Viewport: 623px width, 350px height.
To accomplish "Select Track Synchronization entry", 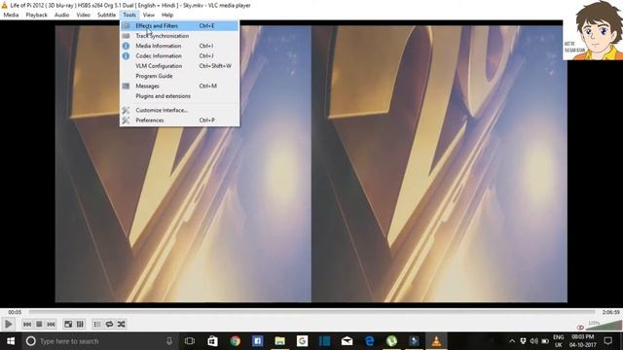I will coord(179,36).
